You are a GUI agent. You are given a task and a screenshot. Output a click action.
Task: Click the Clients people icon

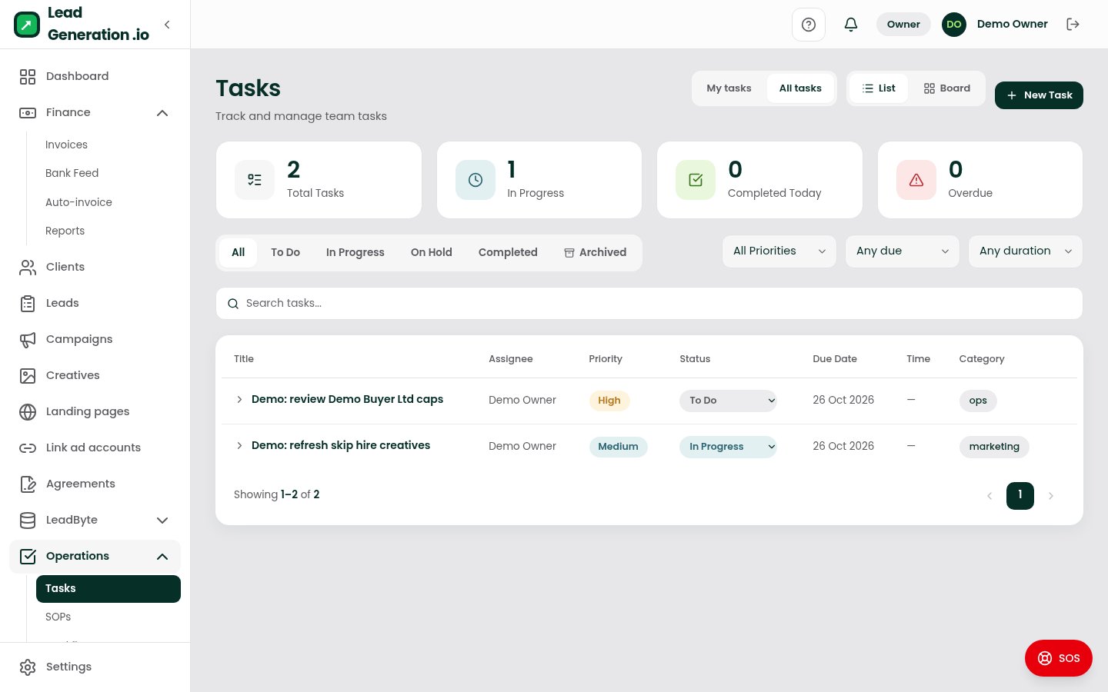point(28,267)
